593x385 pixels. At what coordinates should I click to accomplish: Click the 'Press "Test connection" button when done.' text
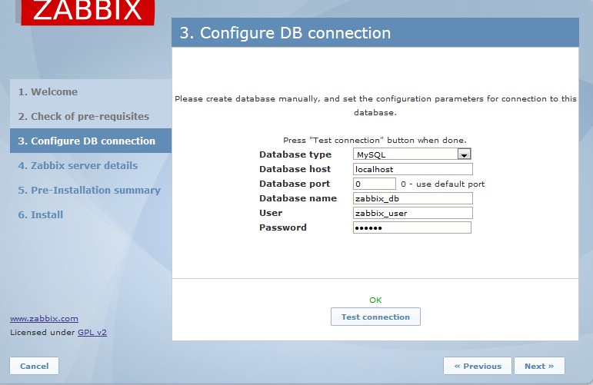tap(375, 140)
